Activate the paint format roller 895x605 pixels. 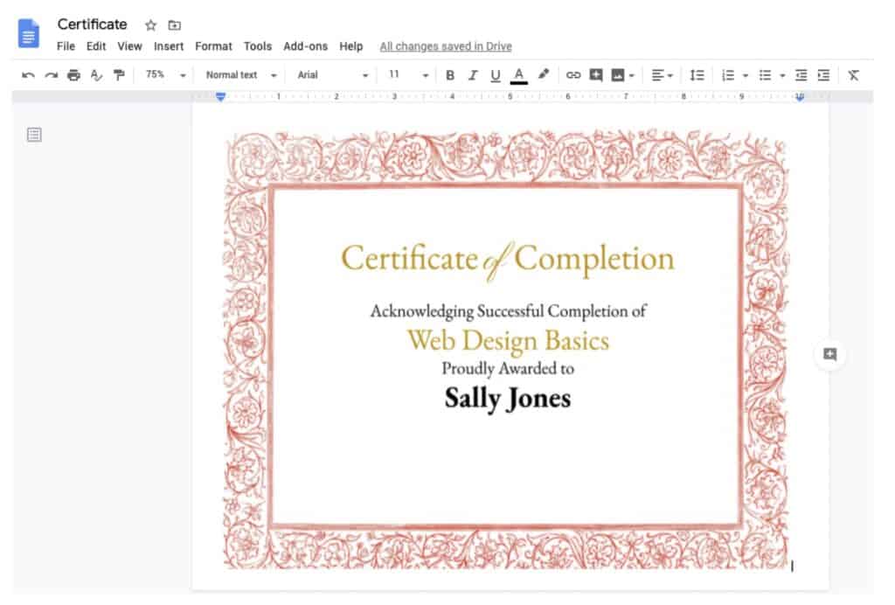pos(119,75)
